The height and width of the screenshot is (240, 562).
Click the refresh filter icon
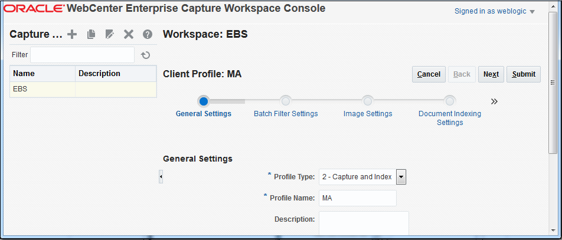[146, 55]
